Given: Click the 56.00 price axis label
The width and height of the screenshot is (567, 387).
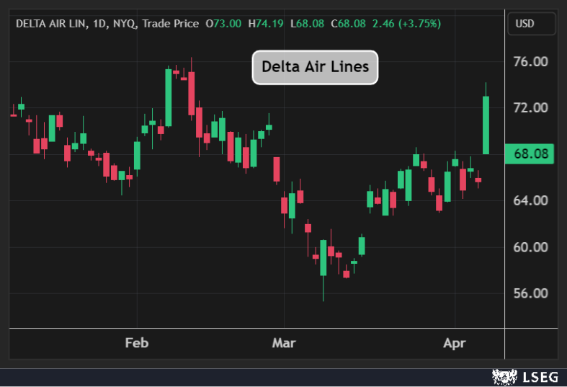Looking at the screenshot, I should pos(530,293).
